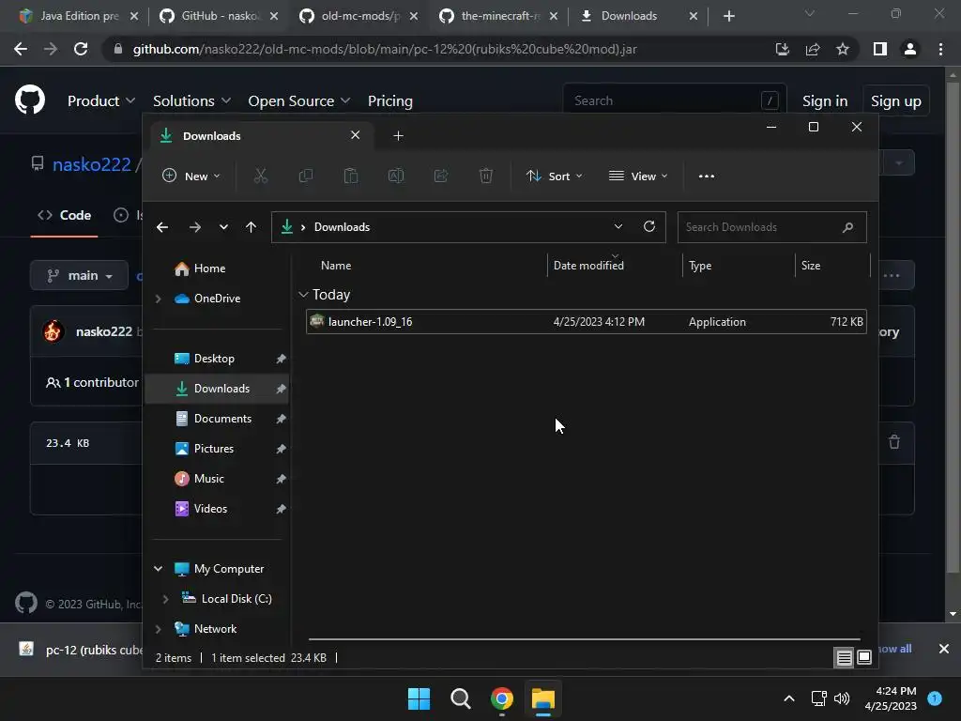Expand Local Disk (C:) node

click(165, 599)
